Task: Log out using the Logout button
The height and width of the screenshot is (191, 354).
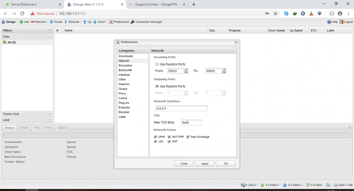Action: tap(346, 22)
